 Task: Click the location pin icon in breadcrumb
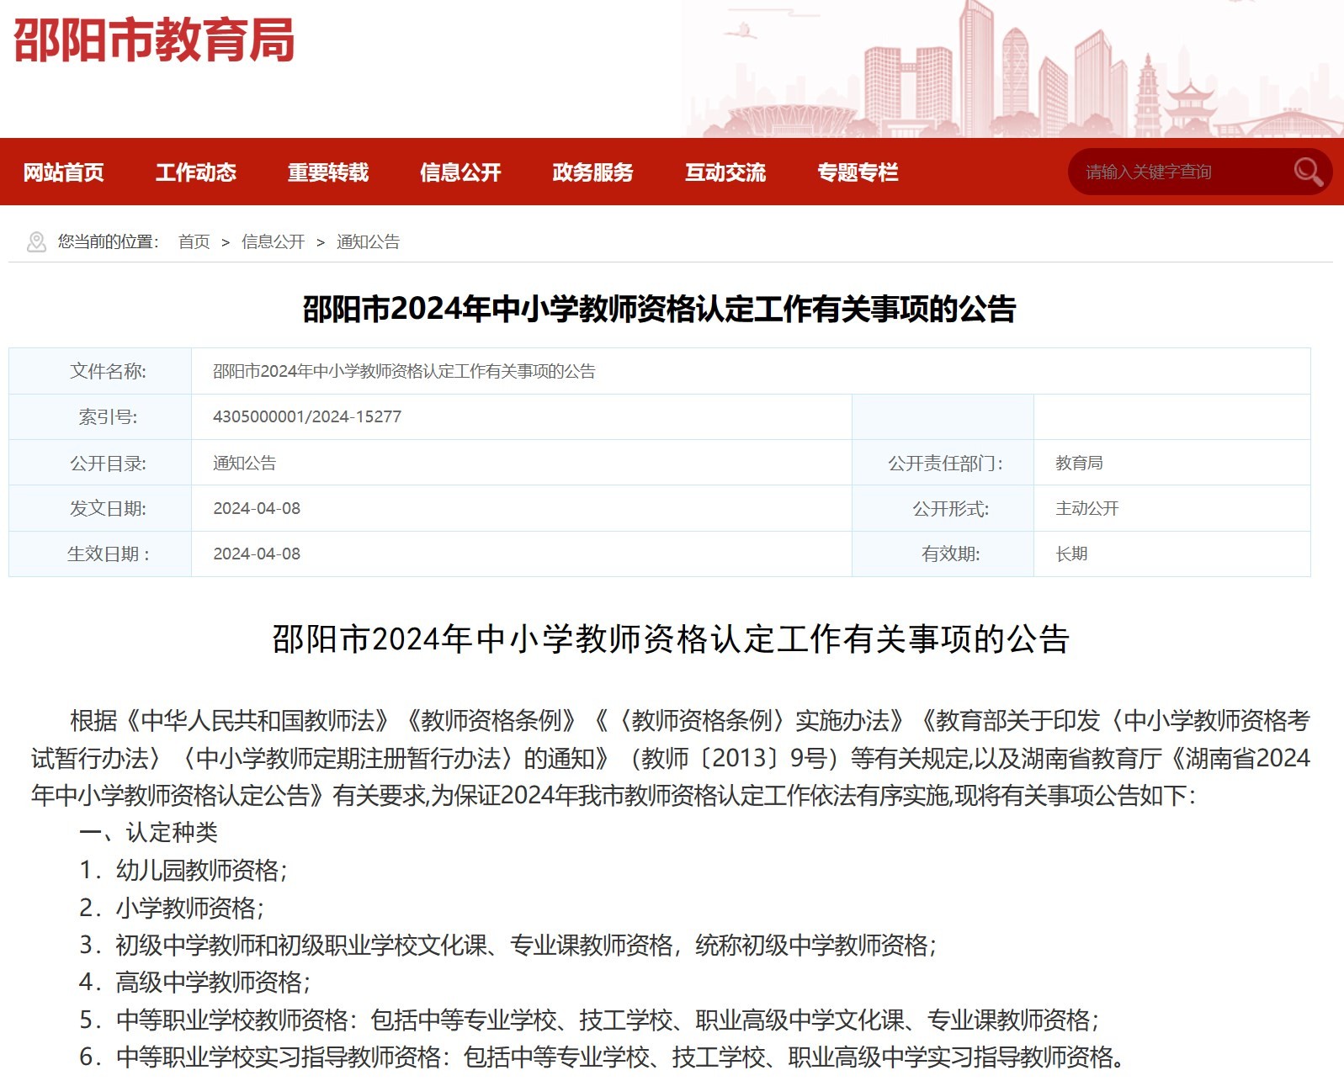36,242
